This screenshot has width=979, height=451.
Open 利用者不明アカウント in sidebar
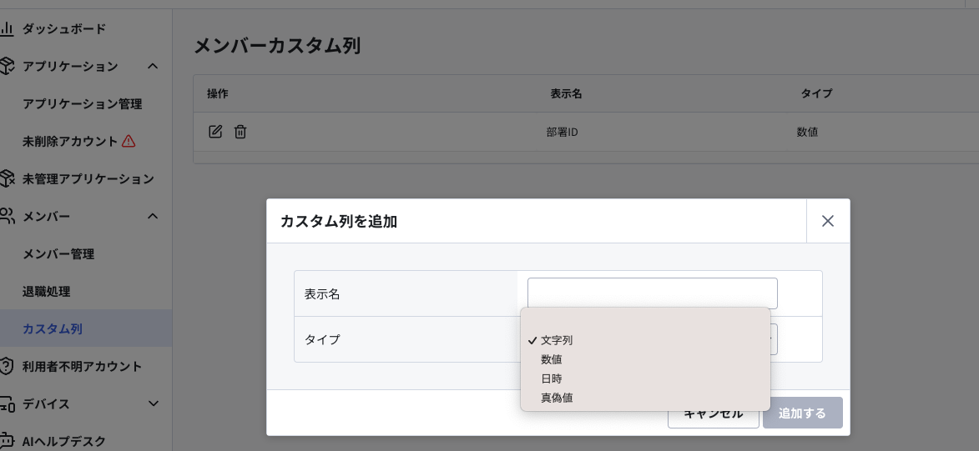(x=83, y=366)
